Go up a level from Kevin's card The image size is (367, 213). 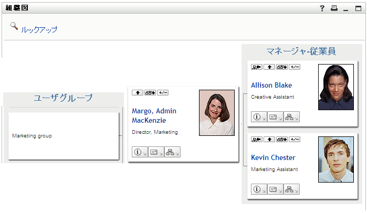point(269,140)
